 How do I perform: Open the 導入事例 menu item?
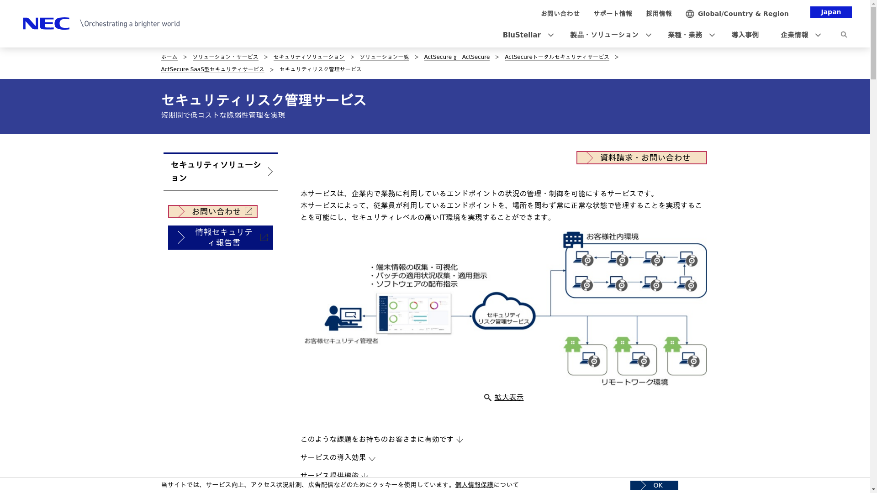(745, 35)
